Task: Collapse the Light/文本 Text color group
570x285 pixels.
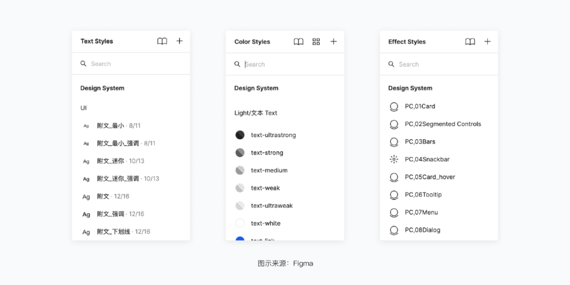Action: (255, 113)
